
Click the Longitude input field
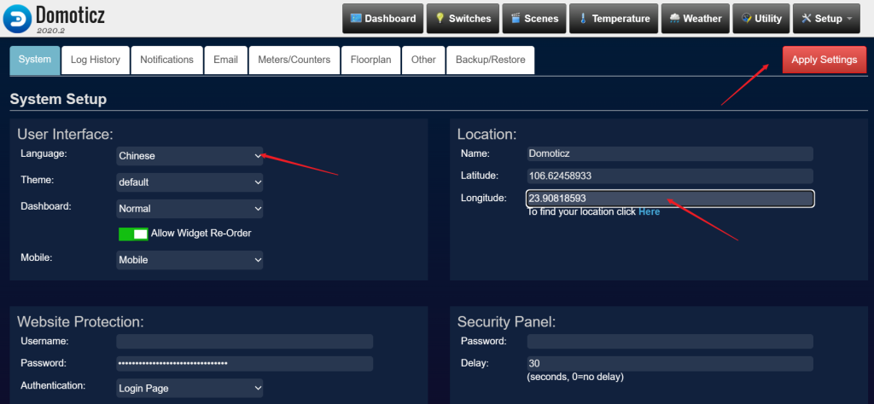670,199
